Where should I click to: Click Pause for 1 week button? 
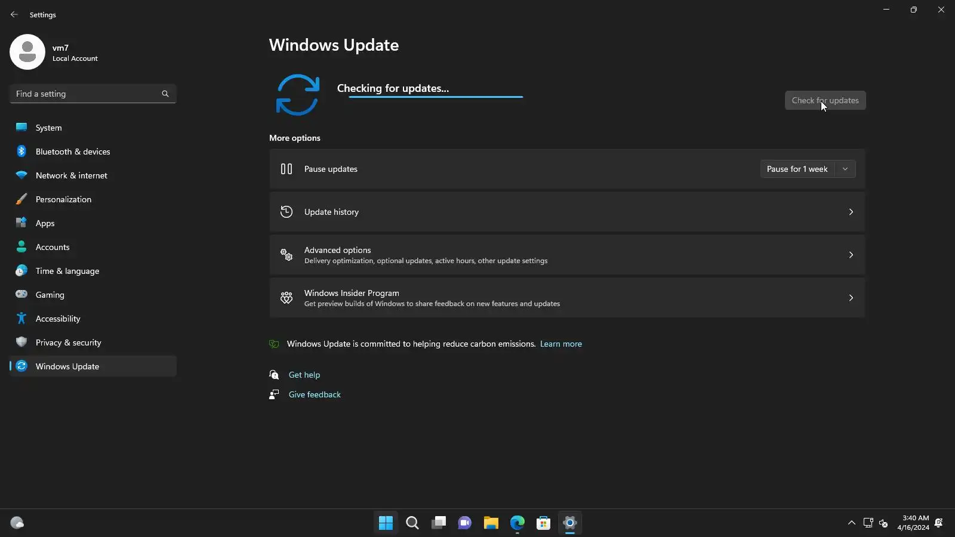[797, 169]
